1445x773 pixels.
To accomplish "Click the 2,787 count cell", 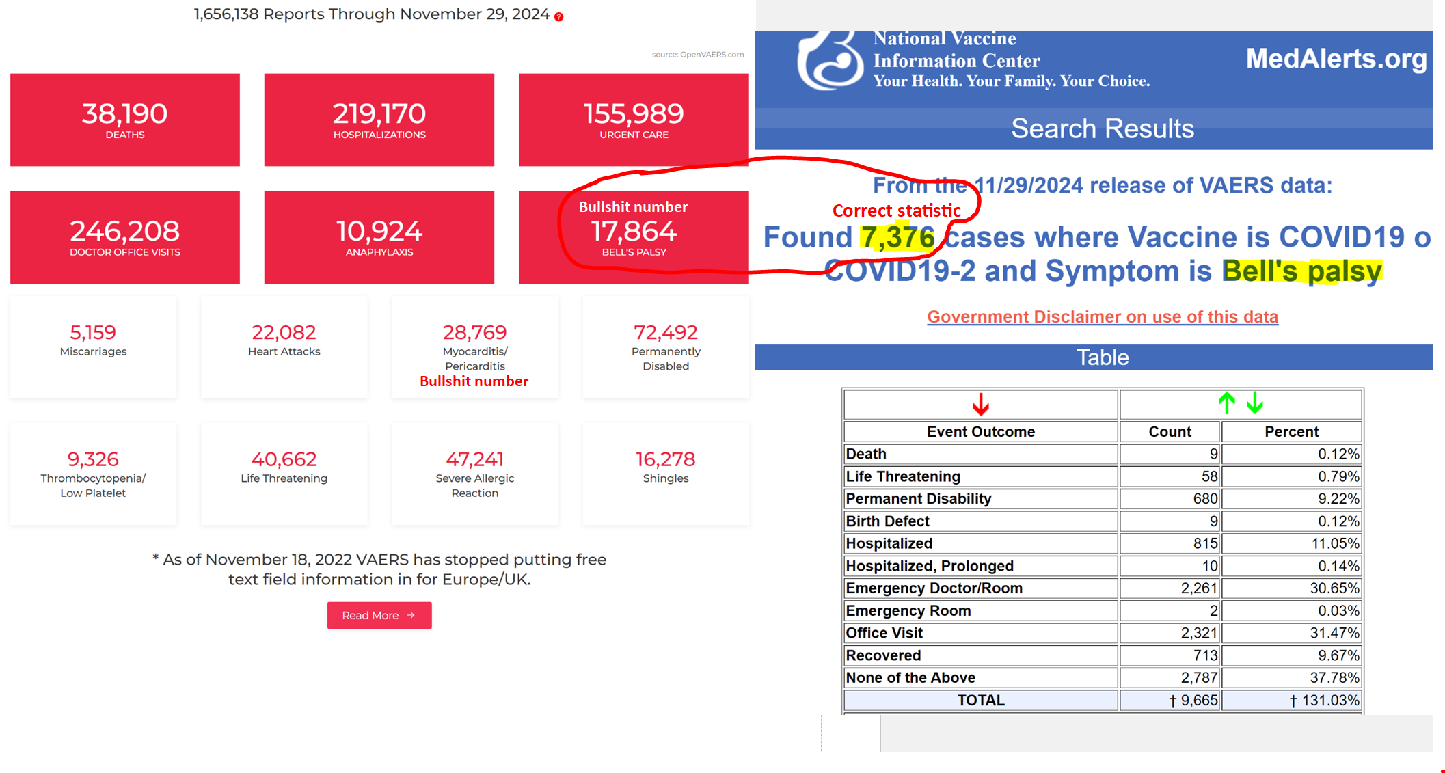I will point(1170,678).
